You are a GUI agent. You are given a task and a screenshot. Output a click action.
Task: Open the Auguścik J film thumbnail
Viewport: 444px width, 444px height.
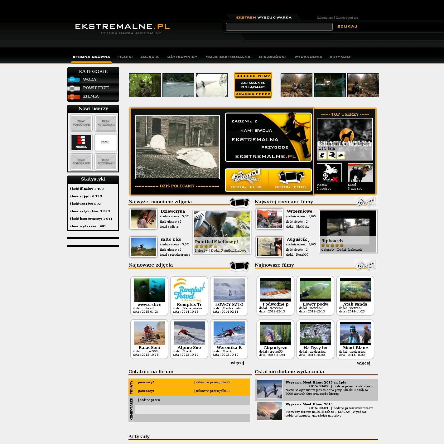270,247
